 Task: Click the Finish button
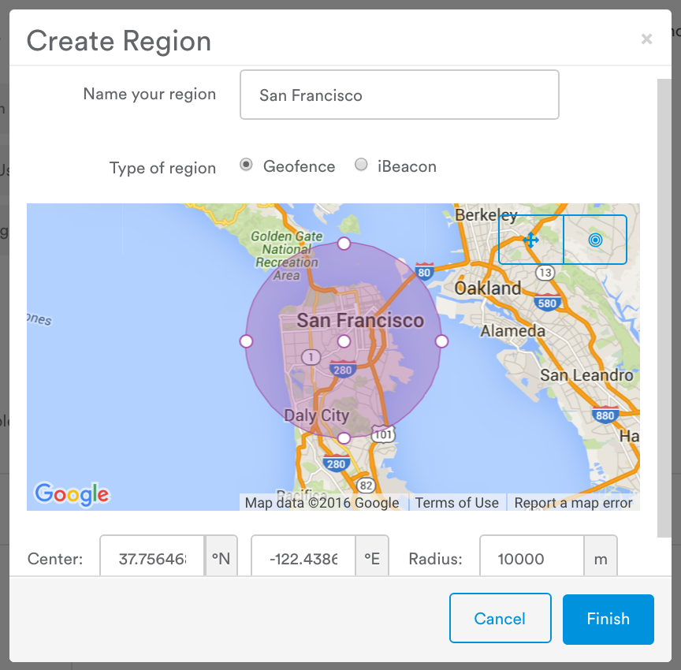tap(608, 619)
